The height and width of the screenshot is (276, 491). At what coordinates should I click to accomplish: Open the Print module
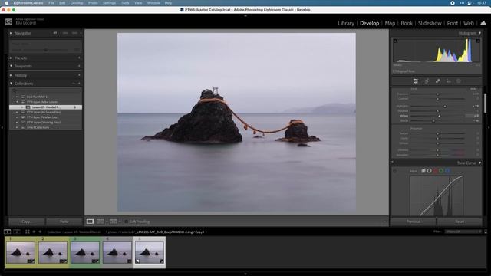(452, 23)
